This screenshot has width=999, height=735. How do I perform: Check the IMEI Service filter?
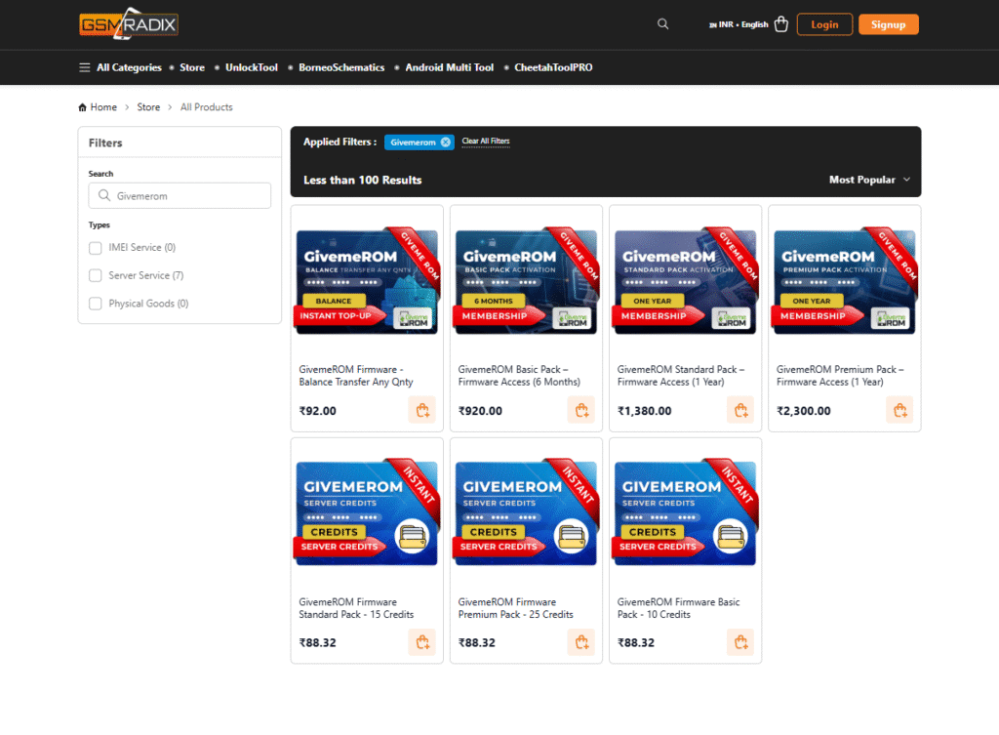click(96, 248)
